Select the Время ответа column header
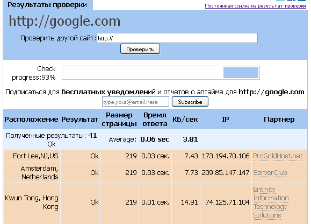This screenshot has height=224, width=311. [155, 119]
